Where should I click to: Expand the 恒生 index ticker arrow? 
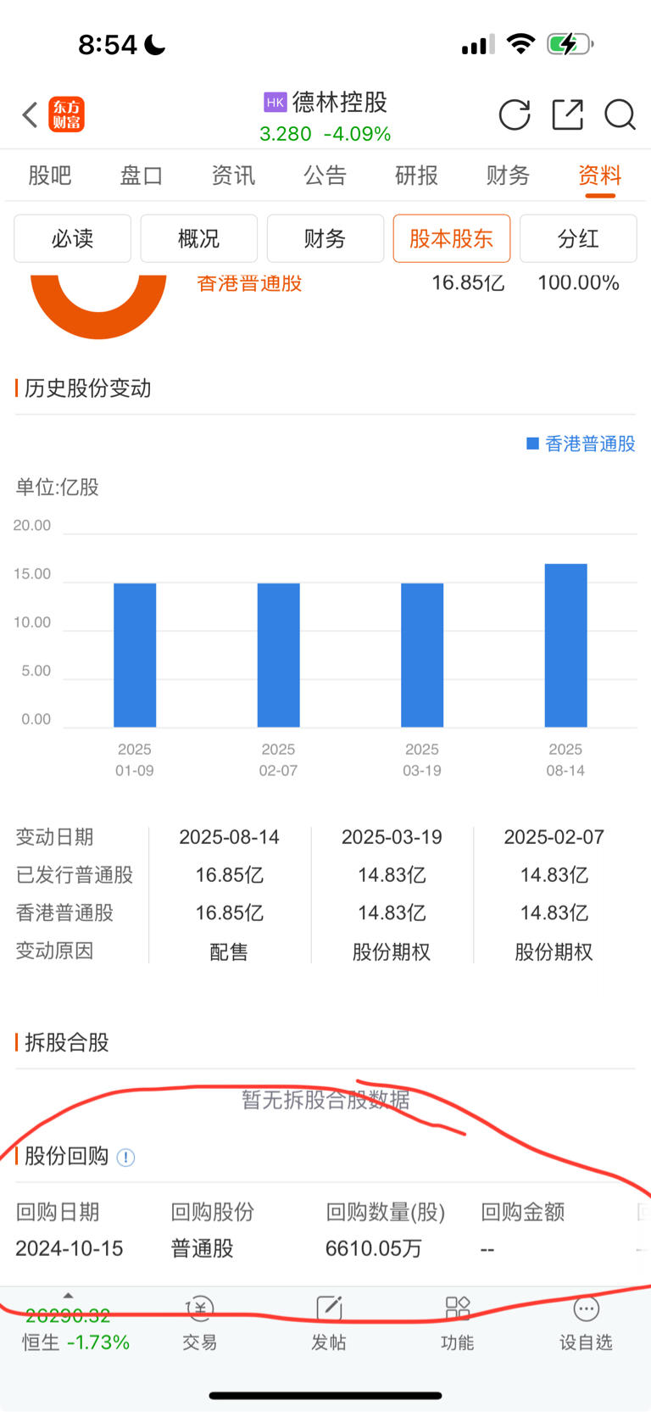(68, 1295)
